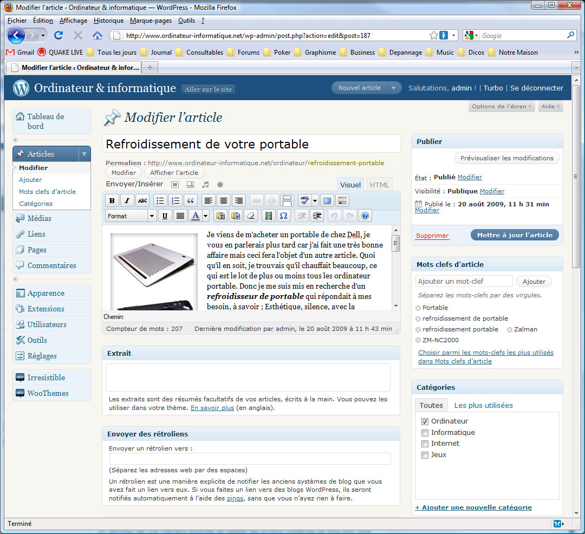This screenshot has height=534, width=585.
Task: Apply blockquote formatting
Action: [190, 200]
